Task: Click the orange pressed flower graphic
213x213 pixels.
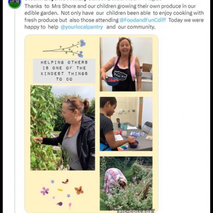Action: [x=79, y=190]
